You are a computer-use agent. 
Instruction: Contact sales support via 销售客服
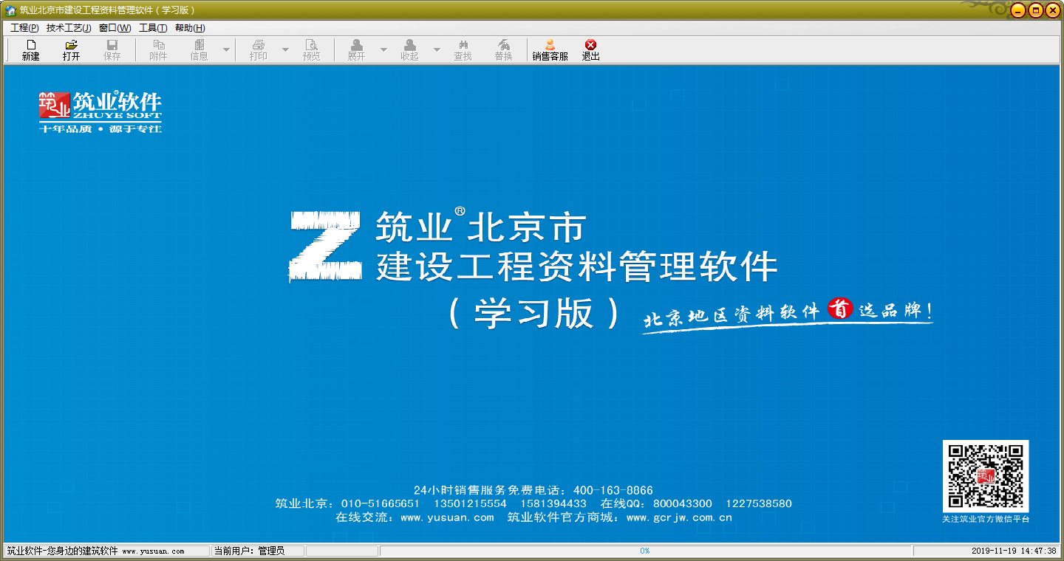[x=550, y=49]
